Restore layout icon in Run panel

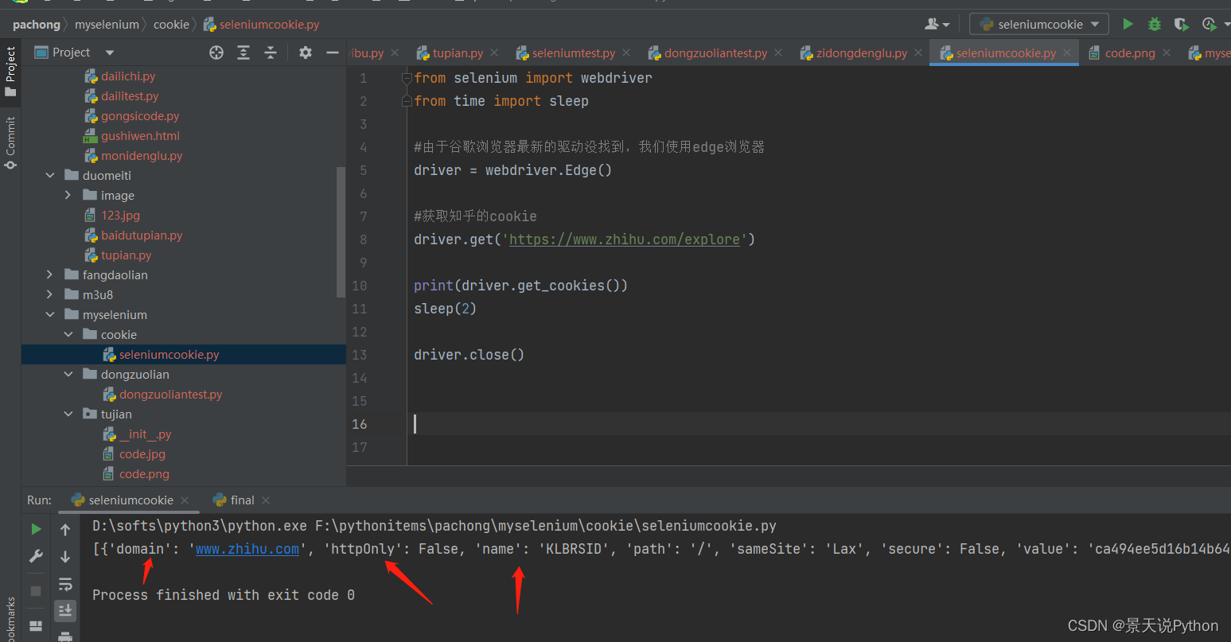[36, 625]
